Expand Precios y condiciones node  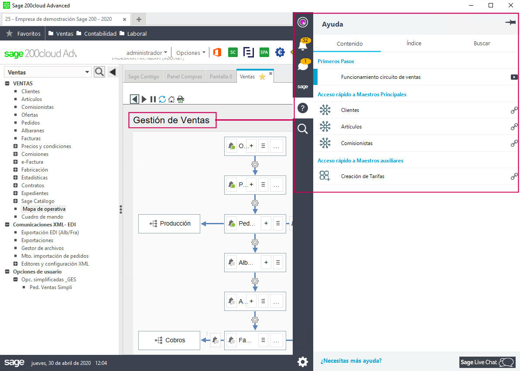[15, 146]
